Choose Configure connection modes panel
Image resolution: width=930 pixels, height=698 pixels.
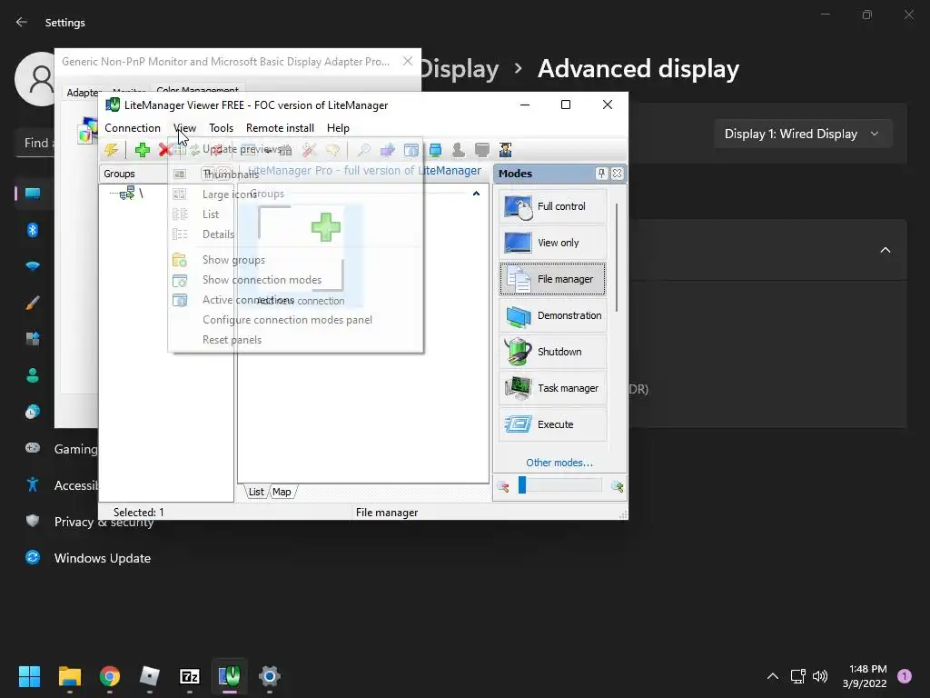pyautogui.click(x=295, y=320)
